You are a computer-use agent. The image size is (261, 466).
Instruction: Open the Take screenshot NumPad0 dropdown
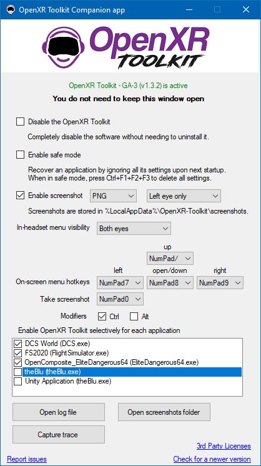[x=120, y=299]
